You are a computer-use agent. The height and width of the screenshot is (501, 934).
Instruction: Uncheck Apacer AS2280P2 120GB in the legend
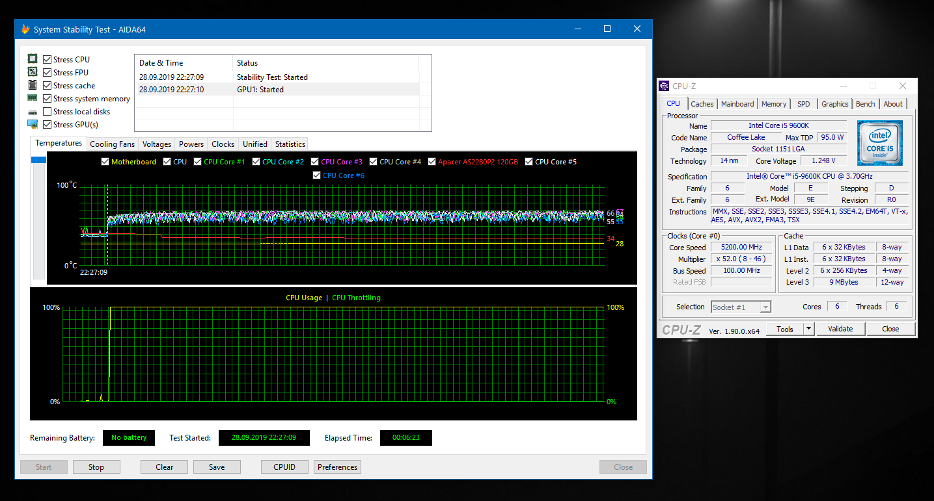pyautogui.click(x=432, y=162)
